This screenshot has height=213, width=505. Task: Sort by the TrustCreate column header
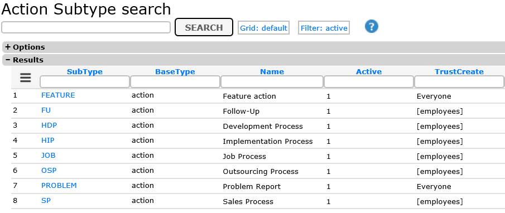459,71
